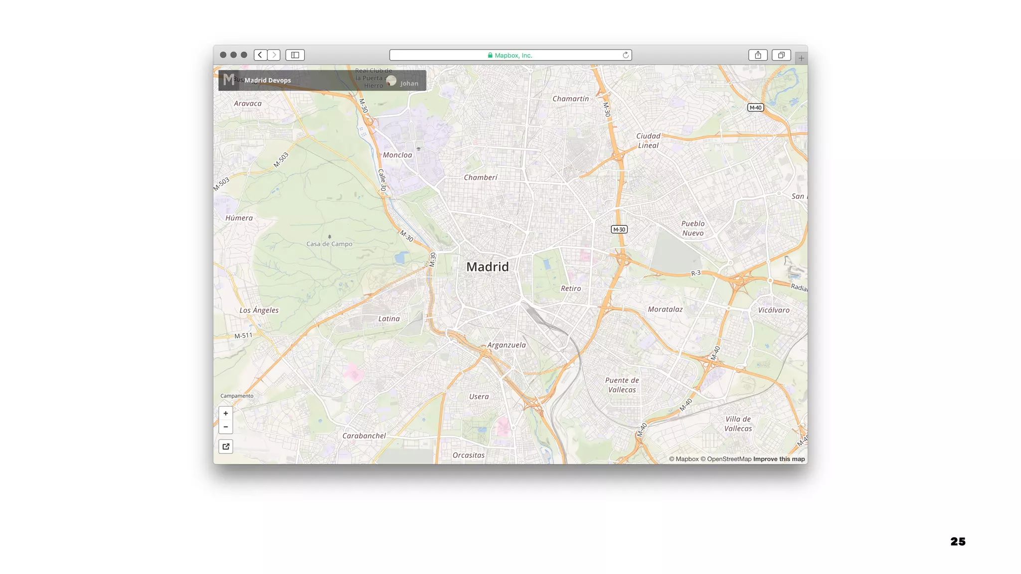Click the share icon in Safari toolbar
Screen dimensions: 1021x574
758,55
